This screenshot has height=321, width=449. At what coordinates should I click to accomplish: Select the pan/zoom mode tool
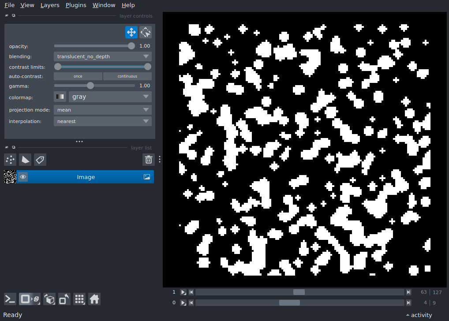(x=131, y=32)
